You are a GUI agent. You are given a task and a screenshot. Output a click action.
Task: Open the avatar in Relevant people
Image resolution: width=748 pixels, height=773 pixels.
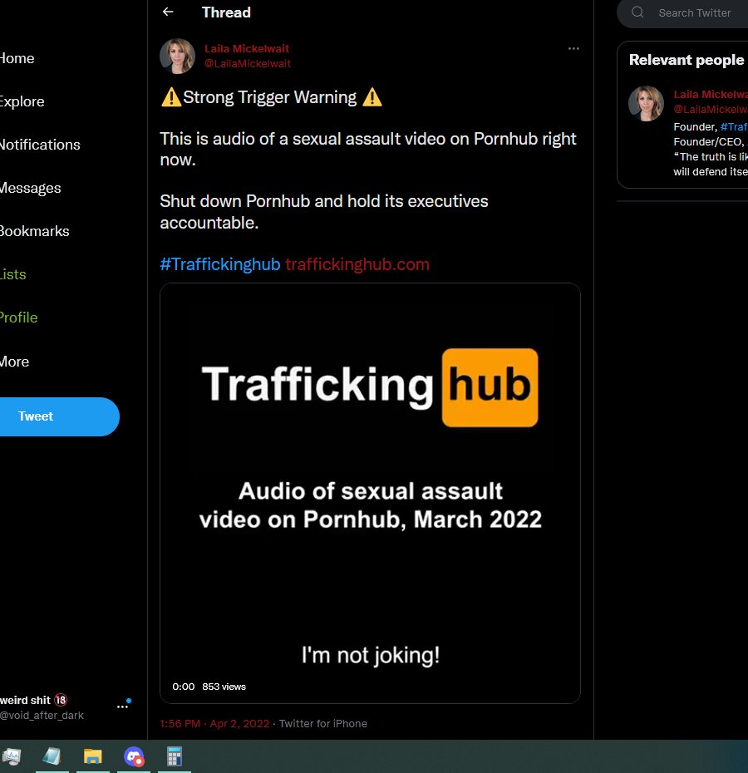click(646, 103)
